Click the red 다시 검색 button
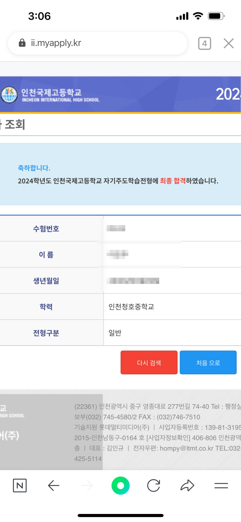The width and height of the screenshot is (241, 522). tap(149, 362)
